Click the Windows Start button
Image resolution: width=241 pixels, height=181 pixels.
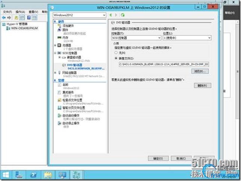(6, 175)
